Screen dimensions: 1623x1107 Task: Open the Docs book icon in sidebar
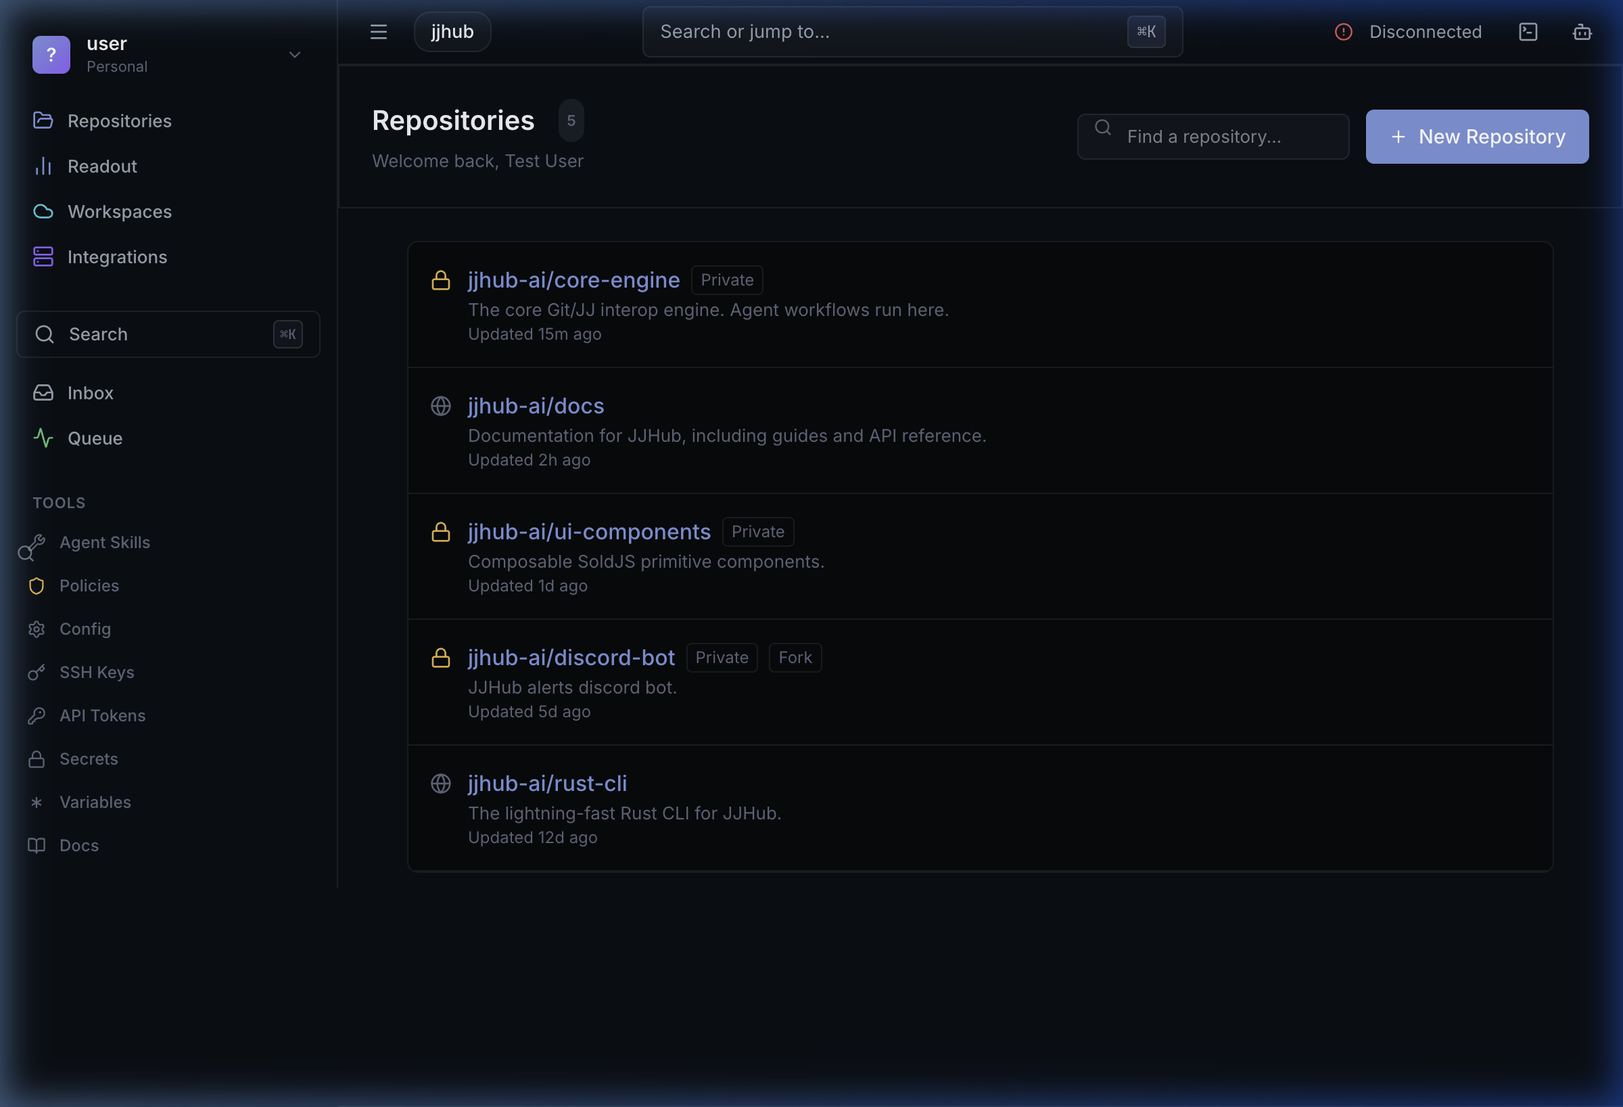[37, 845]
